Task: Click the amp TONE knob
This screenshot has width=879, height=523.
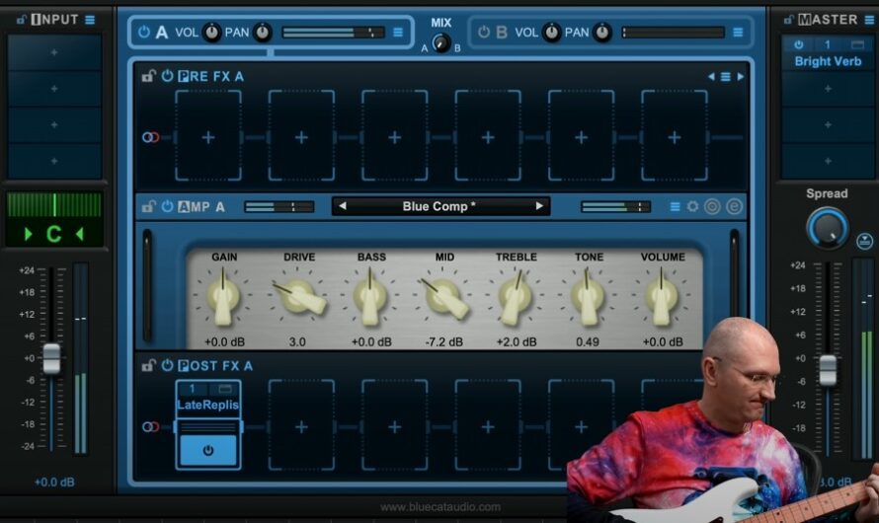Action: (x=588, y=298)
